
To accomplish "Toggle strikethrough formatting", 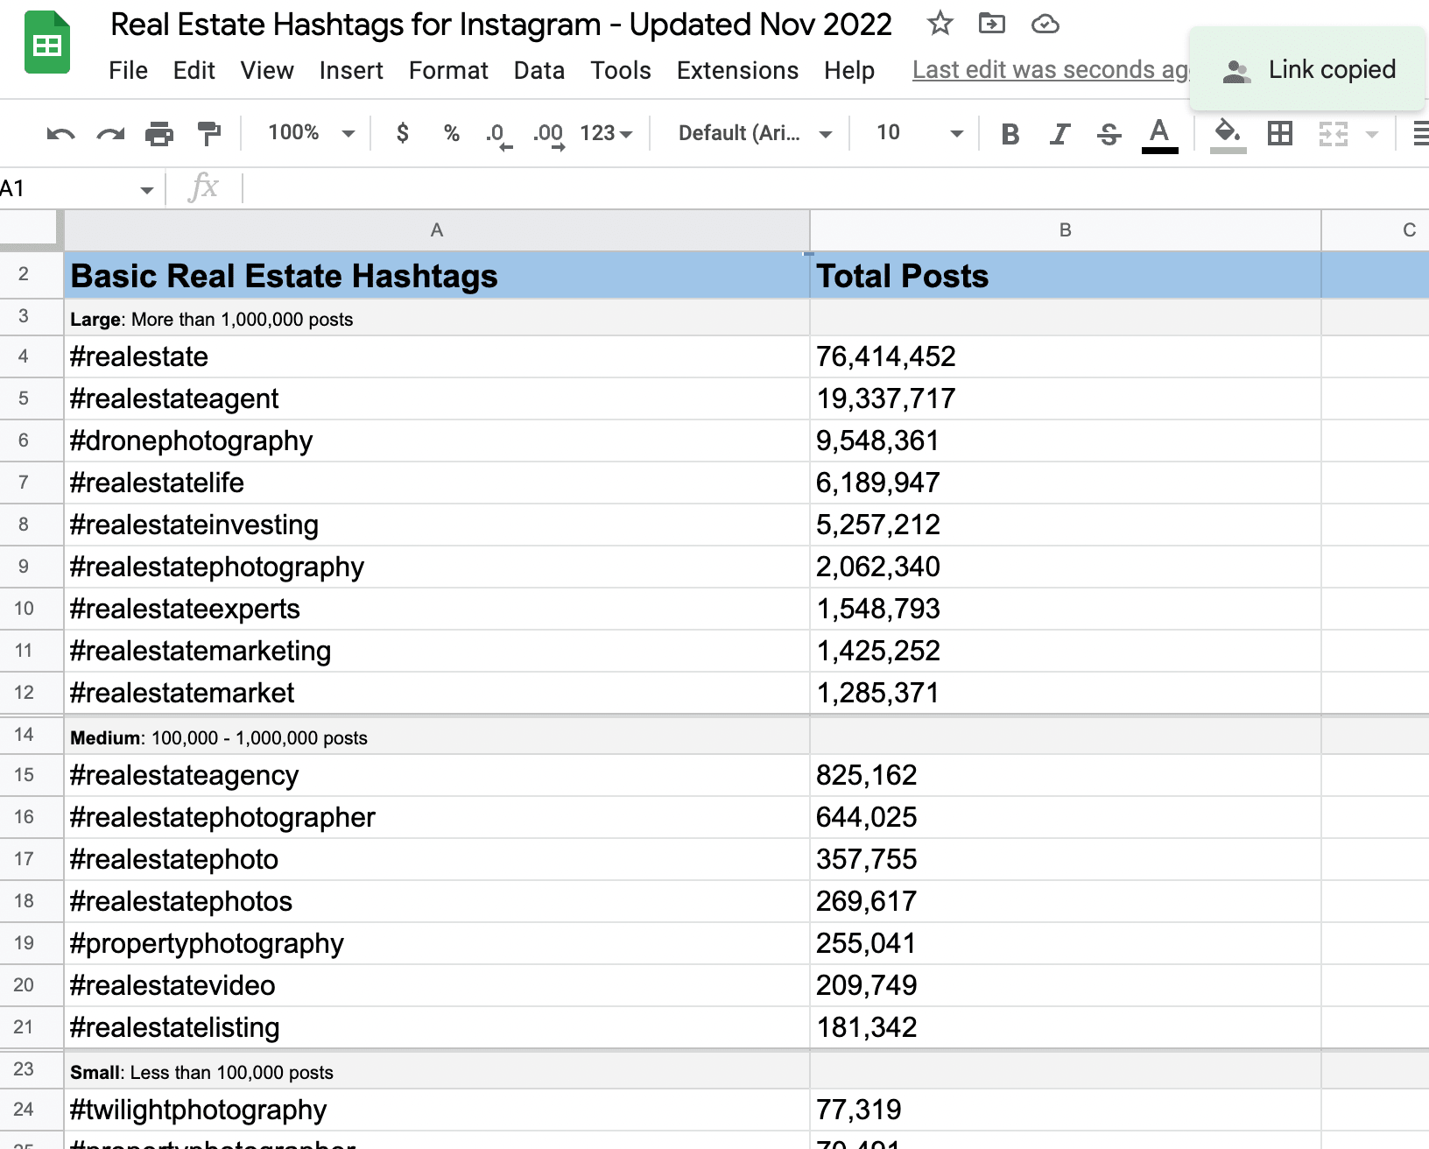I will point(1109,133).
